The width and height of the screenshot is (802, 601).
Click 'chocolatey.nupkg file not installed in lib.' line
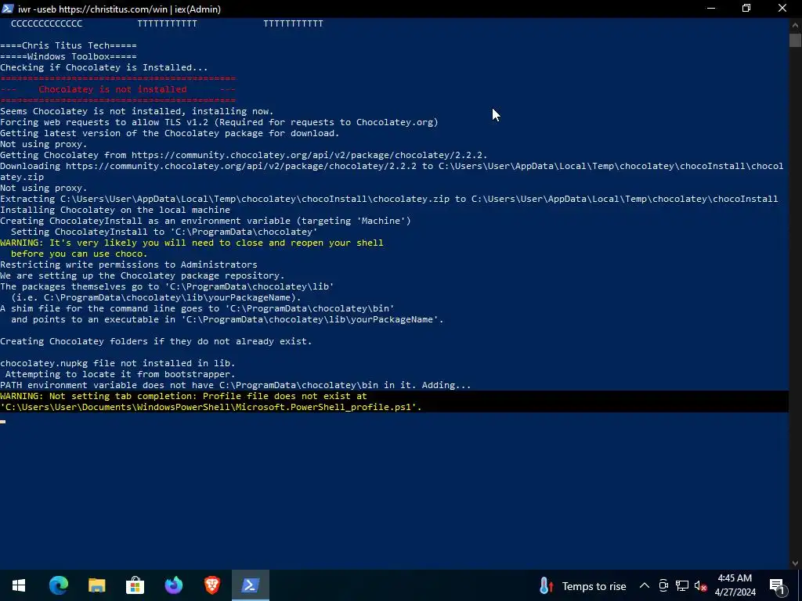point(117,363)
